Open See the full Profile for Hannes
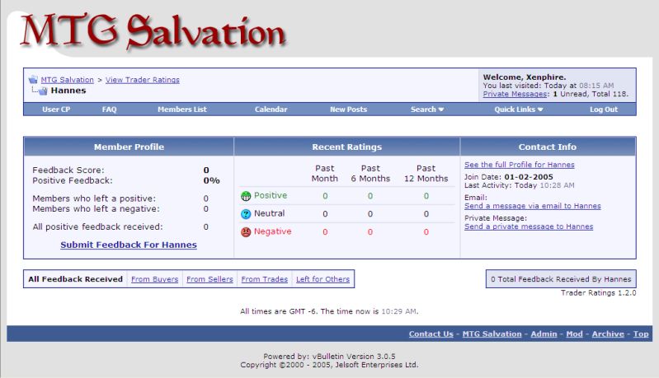The height and width of the screenshot is (378, 659). pyautogui.click(x=520, y=165)
